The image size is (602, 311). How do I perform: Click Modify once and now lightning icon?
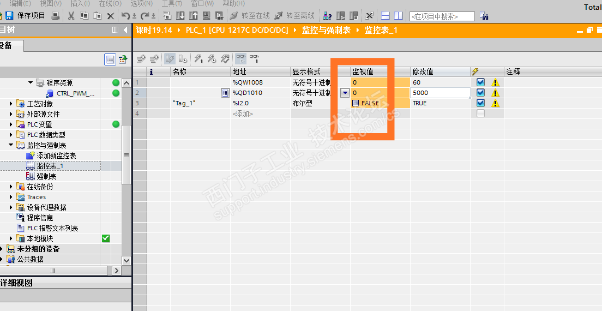pyautogui.click(x=198, y=59)
